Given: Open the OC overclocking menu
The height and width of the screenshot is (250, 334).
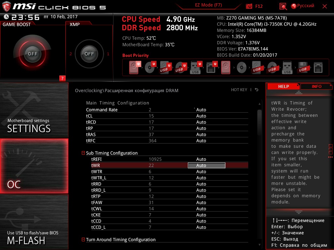Looking at the screenshot, I should (34, 166).
